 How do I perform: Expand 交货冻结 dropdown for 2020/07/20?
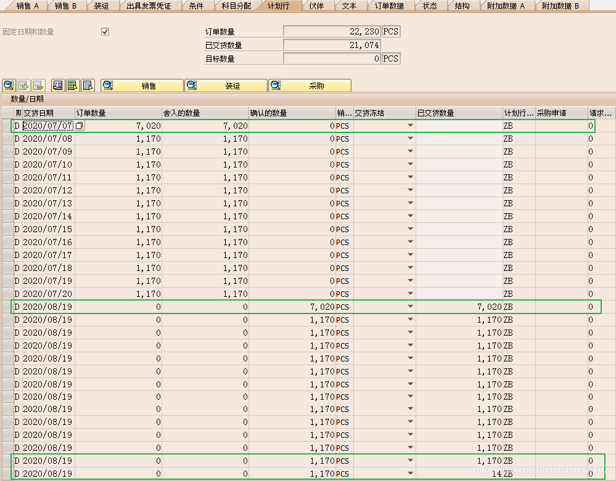(410, 294)
